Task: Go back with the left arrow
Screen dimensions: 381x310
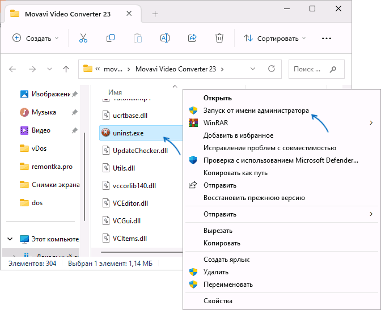Action: 12,69
